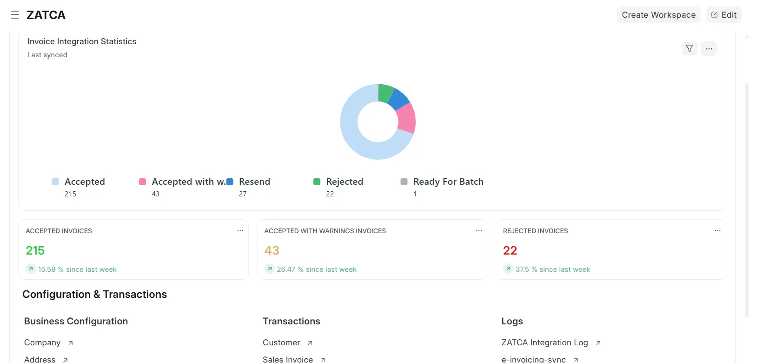Toggle the green Rejected legend swatch
763x363 pixels.
pyautogui.click(x=317, y=181)
